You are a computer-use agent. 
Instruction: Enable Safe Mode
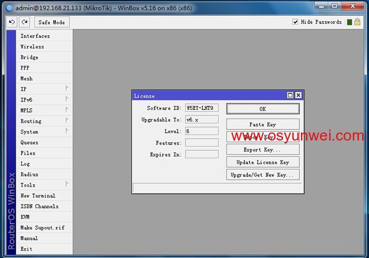(x=52, y=22)
